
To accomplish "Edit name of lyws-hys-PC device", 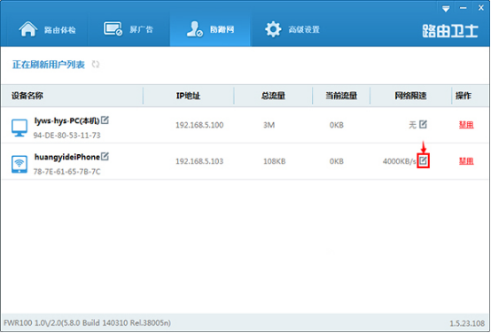I will pos(105,120).
